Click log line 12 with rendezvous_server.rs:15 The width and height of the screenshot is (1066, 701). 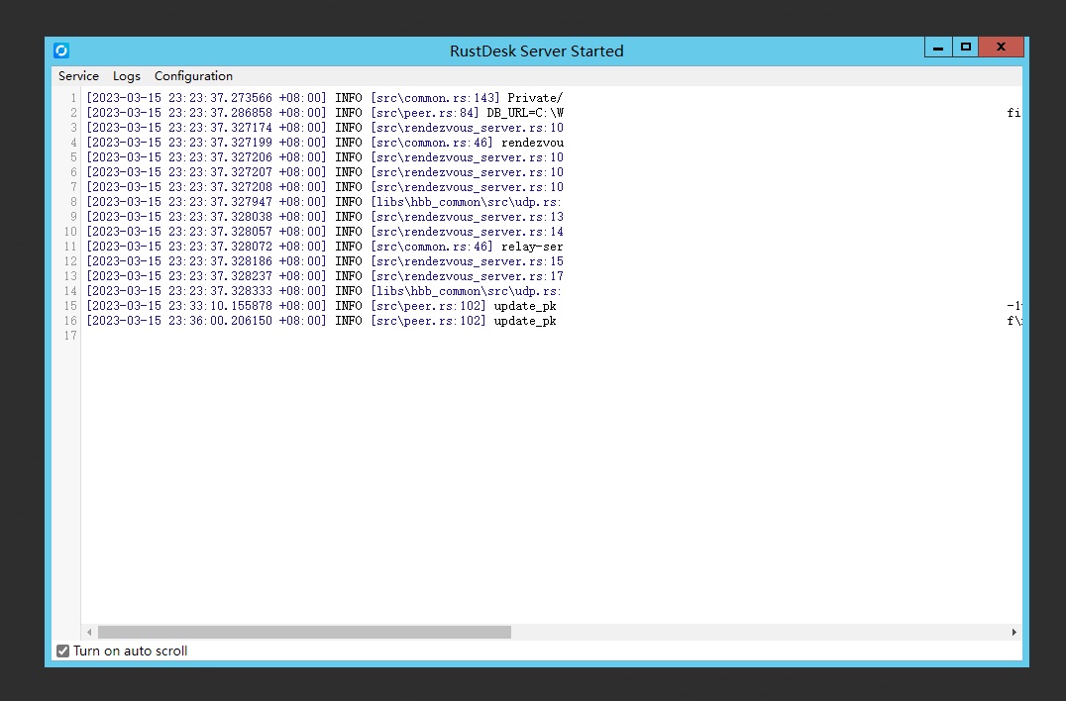pyautogui.click(x=325, y=261)
